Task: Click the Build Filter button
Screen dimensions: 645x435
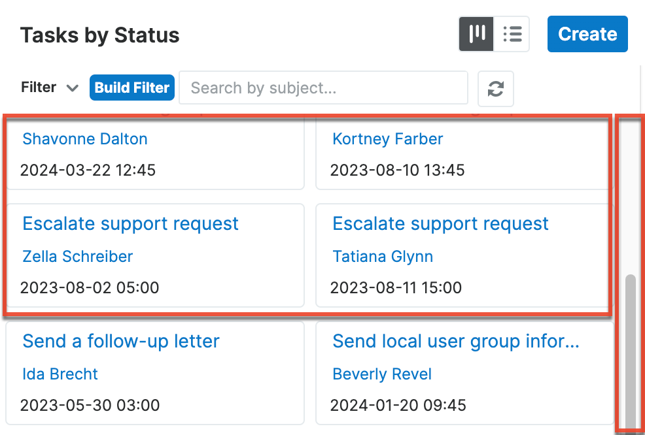Action: [x=132, y=88]
